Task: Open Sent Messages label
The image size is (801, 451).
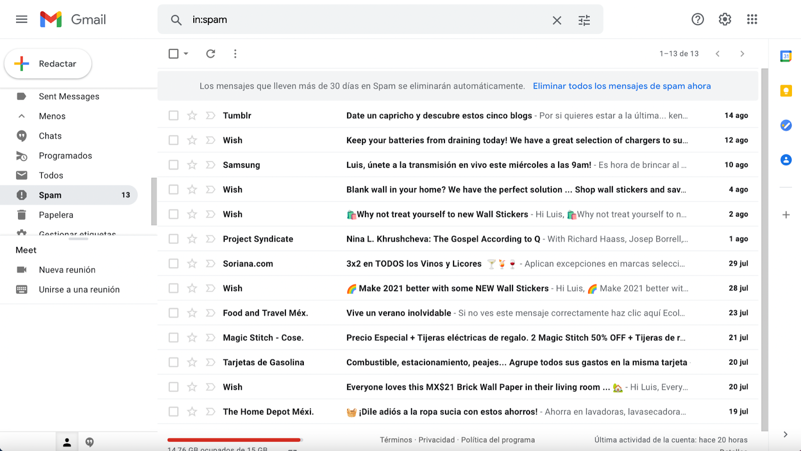Action: (x=69, y=96)
